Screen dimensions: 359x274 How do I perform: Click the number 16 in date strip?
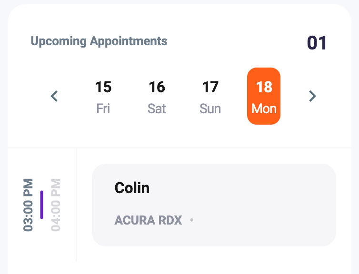[x=157, y=88]
